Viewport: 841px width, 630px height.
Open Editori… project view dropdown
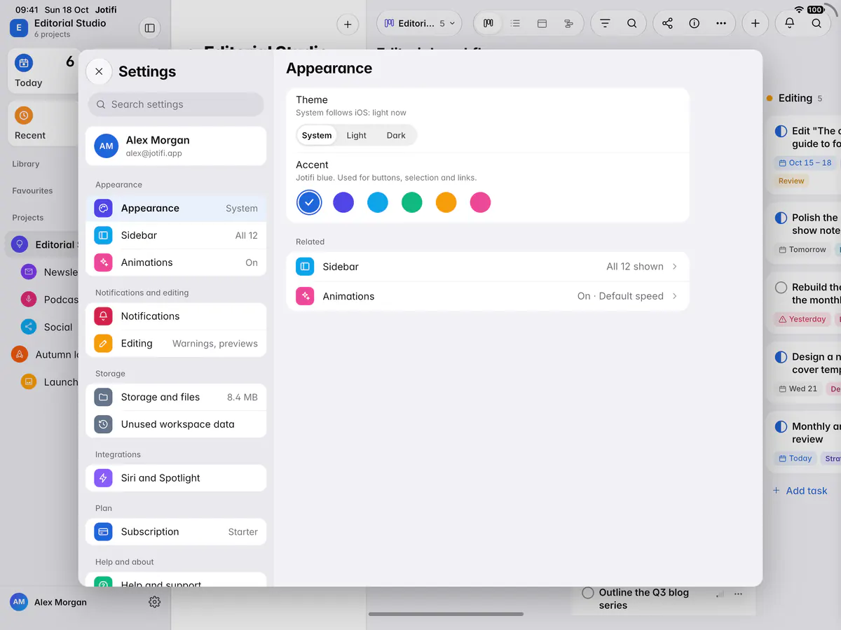[419, 23]
